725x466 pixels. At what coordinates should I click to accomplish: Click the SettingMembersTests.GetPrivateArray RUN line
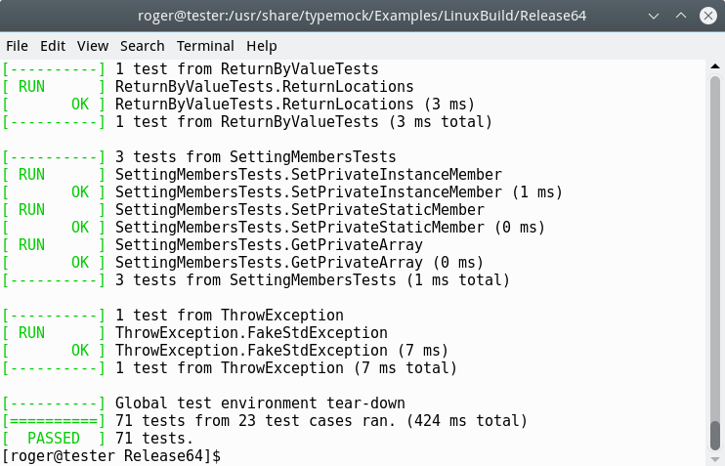pyautogui.click(x=269, y=245)
